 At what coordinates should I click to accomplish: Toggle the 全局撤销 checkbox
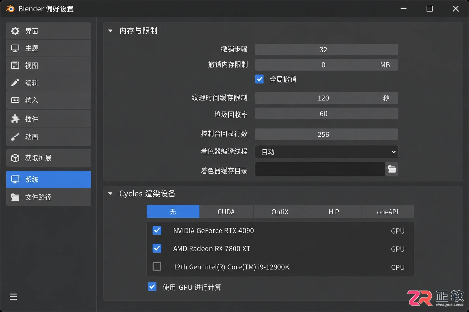pyautogui.click(x=259, y=79)
